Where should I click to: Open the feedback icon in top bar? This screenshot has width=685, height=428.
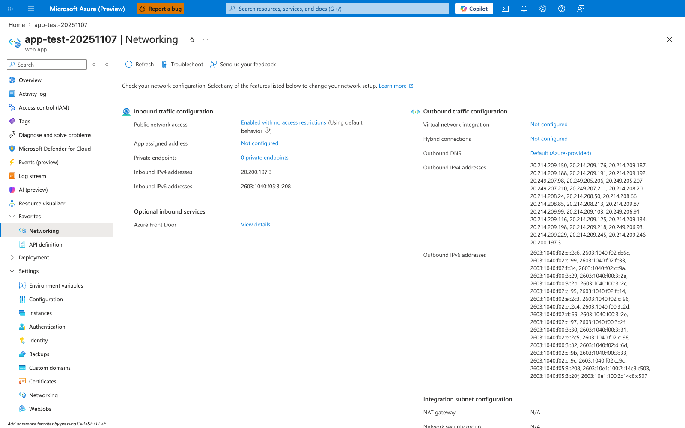[581, 9]
